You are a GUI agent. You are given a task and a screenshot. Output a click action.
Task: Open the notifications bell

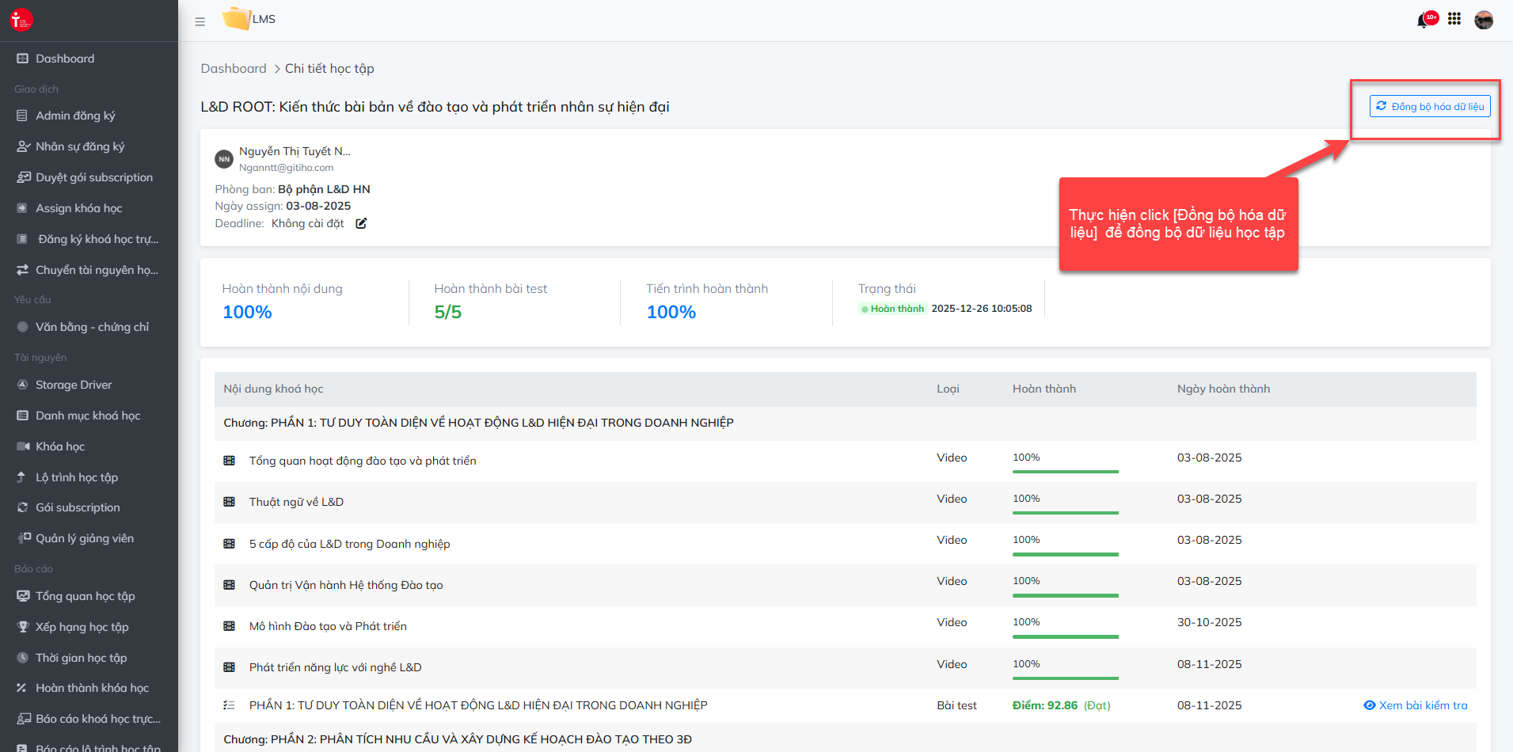point(1423,21)
